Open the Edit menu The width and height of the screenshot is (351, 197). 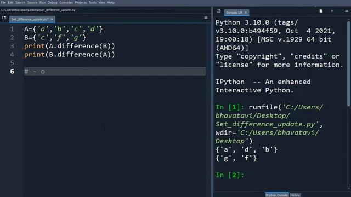tap(10, 2)
